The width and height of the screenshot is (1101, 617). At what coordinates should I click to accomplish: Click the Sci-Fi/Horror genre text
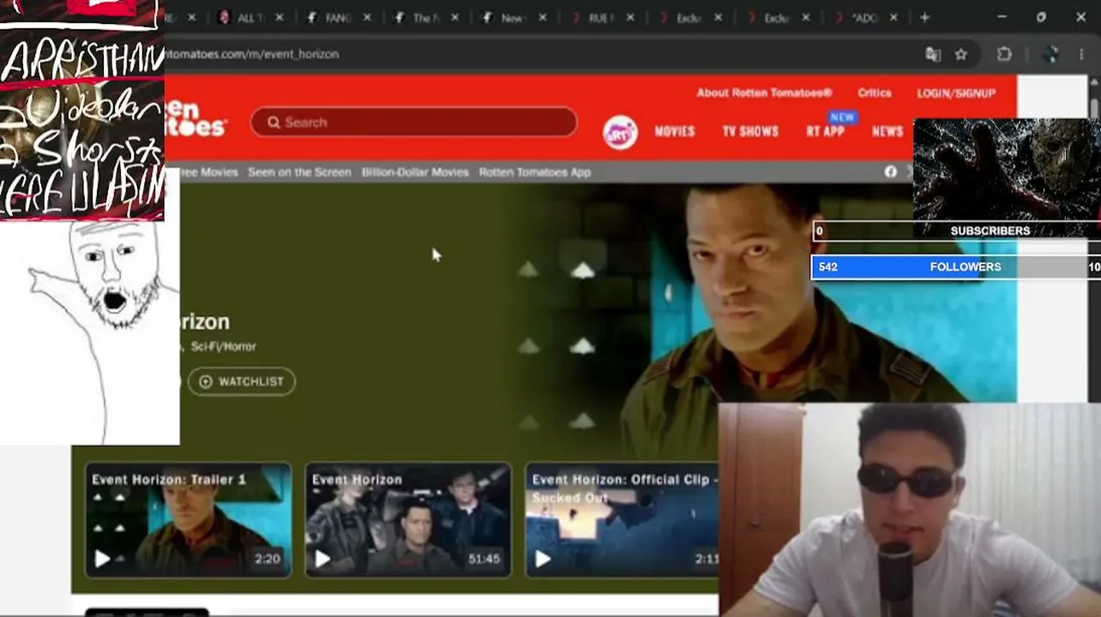point(223,346)
